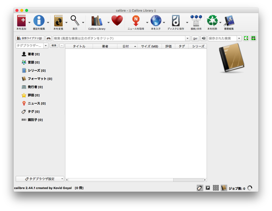Click the green arrow copy-search icon
Viewport: 272px width, 211px height.
[246, 38]
